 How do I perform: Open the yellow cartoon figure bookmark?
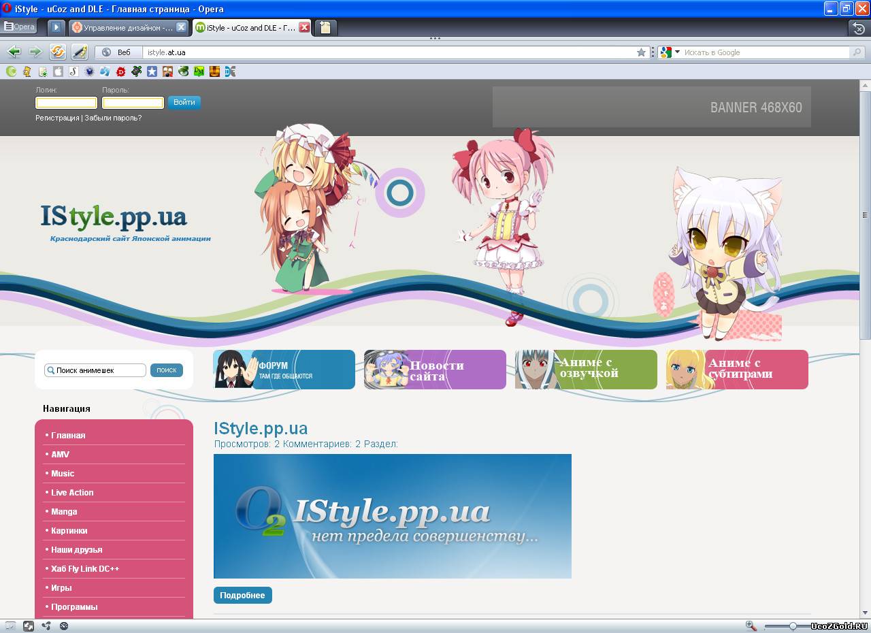27,71
